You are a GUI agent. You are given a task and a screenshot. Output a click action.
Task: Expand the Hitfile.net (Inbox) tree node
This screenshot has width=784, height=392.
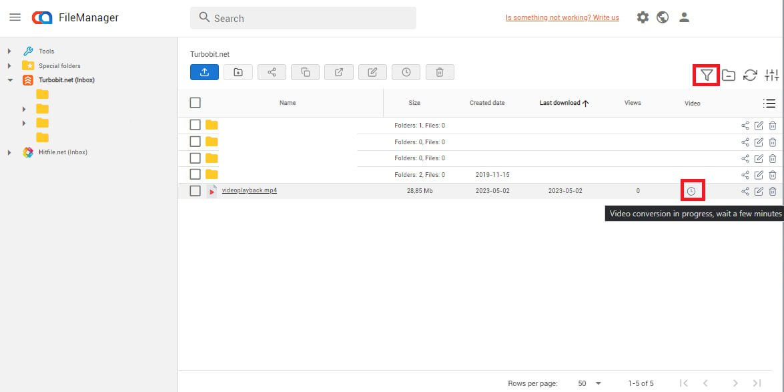click(x=9, y=152)
